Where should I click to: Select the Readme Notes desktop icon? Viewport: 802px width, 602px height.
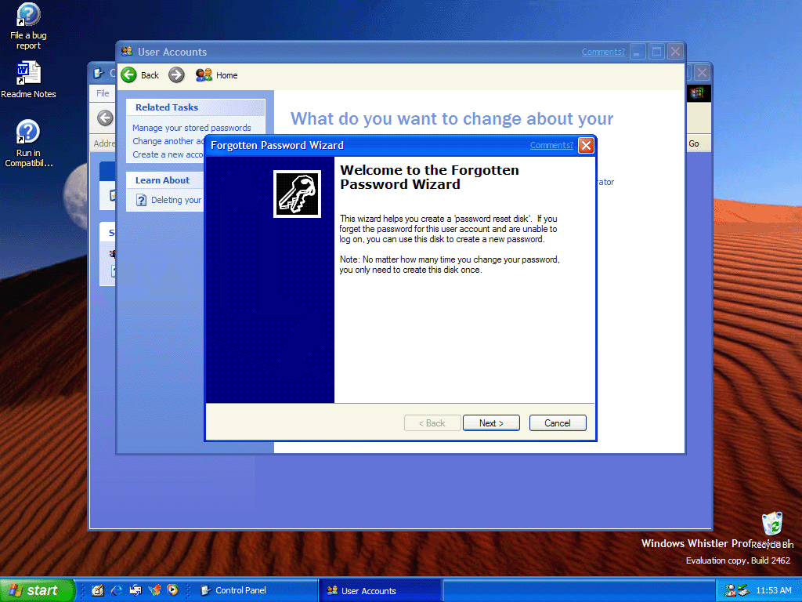(x=28, y=79)
